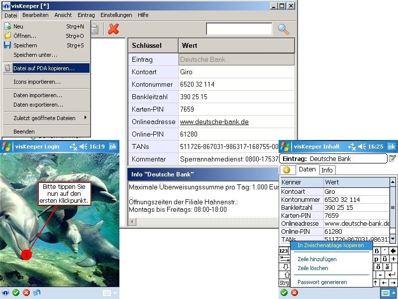Click the magnifying glass search icon
This screenshot has width=398, height=299.
[283, 29]
